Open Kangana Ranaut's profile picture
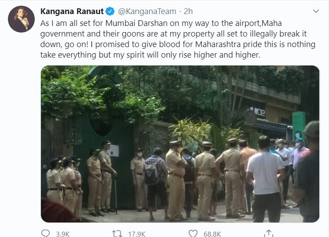The width and height of the screenshot is (329, 237). (21, 19)
